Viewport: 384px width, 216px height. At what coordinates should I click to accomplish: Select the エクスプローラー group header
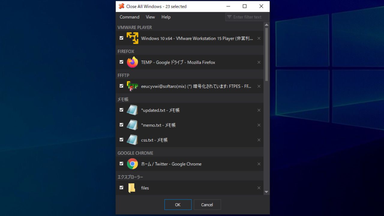coord(130,177)
